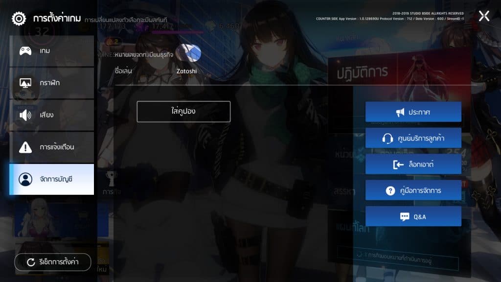Click the question mark help icon
Image resolution: width=501 pixels, height=282 pixels.
390,191
